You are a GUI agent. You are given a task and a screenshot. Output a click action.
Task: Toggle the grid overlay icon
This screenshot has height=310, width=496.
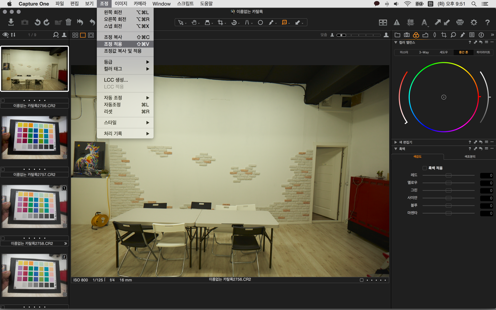point(410,22)
